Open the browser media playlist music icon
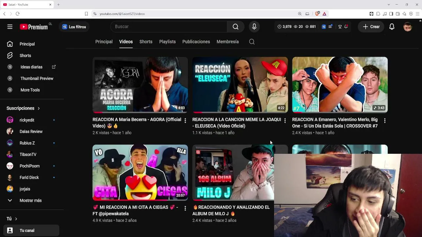422x237 pixels. (x=384, y=14)
